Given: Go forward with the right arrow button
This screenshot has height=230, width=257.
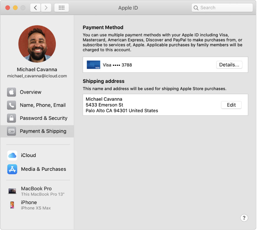Looking at the screenshot, I should coord(46,8).
